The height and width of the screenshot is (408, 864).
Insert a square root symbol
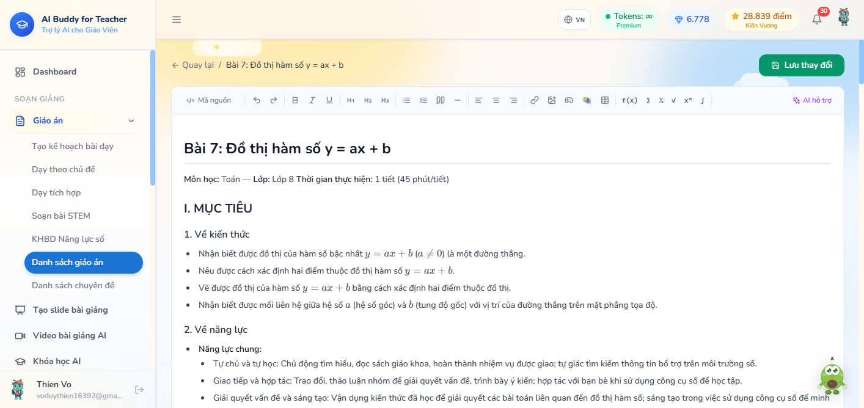pyautogui.click(x=673, y=100)
